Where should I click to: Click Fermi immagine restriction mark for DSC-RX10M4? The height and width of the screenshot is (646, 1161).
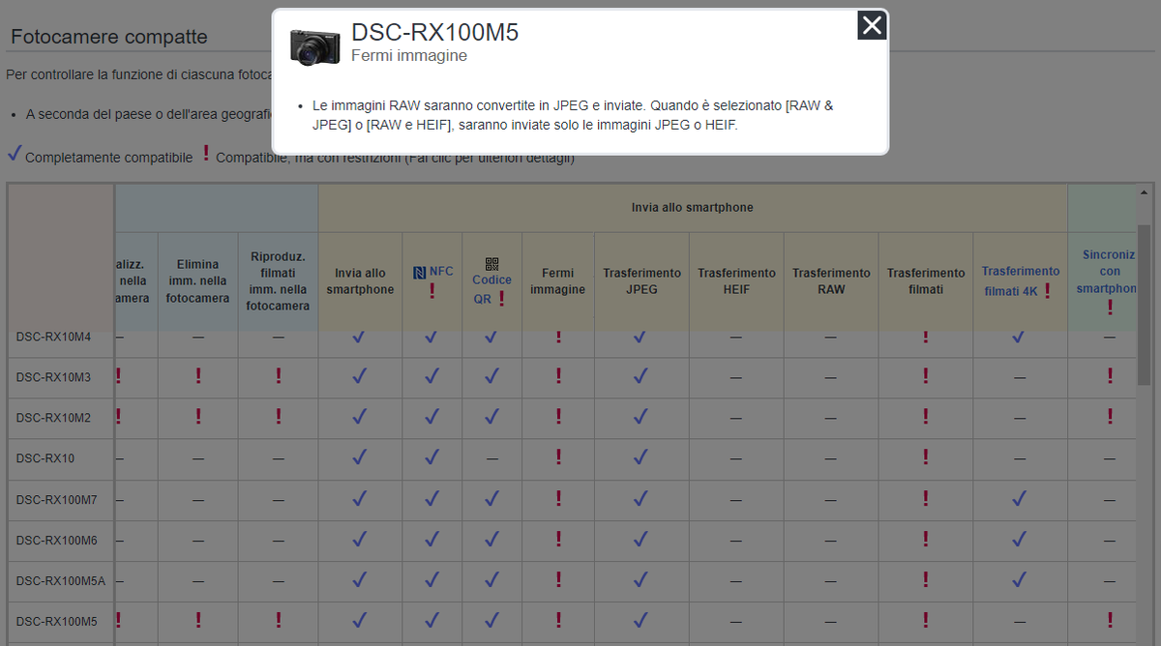click(558, 337)
